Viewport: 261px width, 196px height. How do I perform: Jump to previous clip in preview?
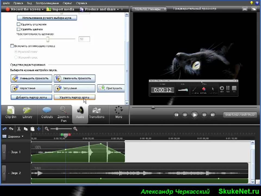(176, 115)
